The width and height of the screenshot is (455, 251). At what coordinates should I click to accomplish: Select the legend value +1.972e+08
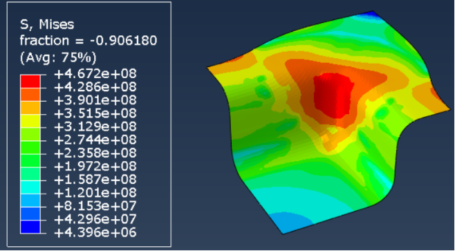95,167
